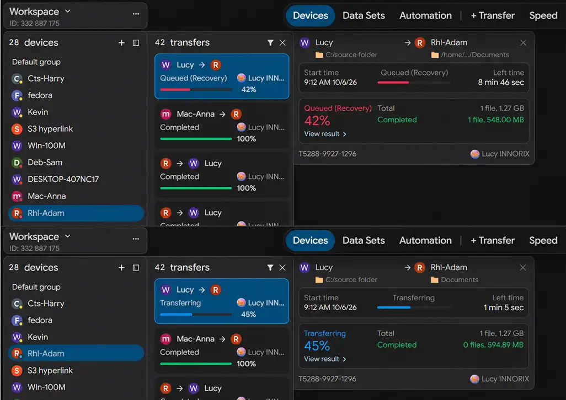Close the lower 42 transfers panel
Viewport: 566px width, 400px height.
(x=282, y=267)
